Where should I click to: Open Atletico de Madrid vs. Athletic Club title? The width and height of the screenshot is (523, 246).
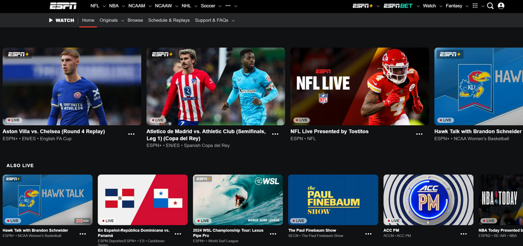pos(206,135)
